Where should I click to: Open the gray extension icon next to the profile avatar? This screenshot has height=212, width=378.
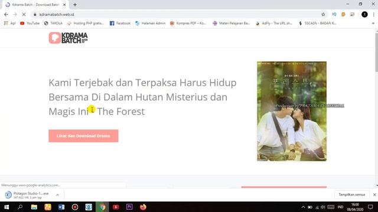(353, 14)
